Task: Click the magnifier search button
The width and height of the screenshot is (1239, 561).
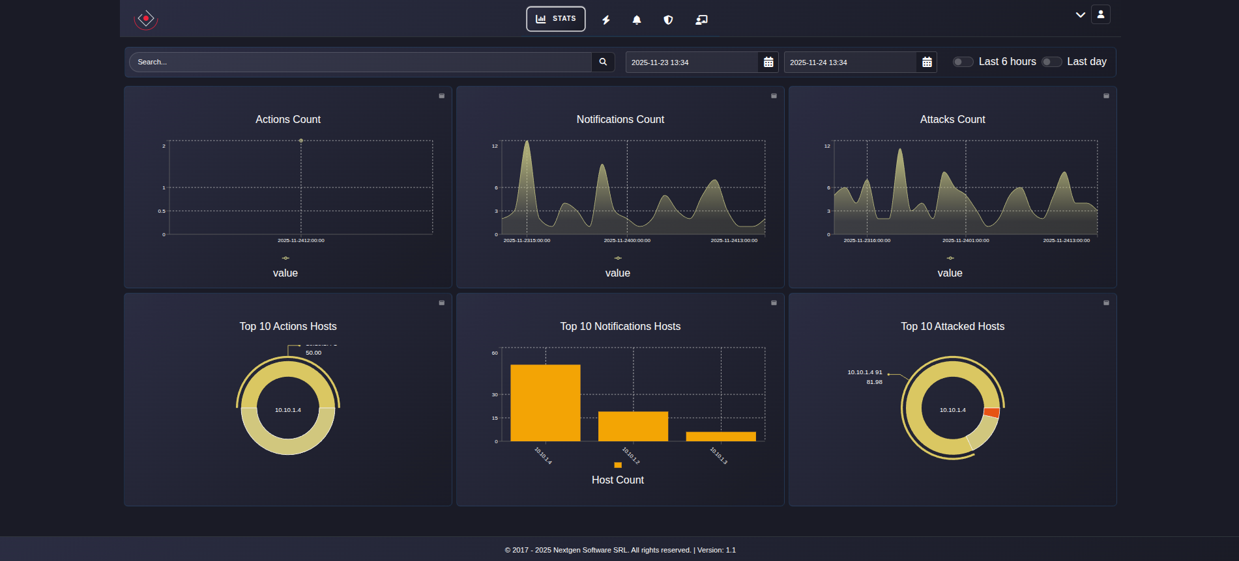Action: pos(603,62)
